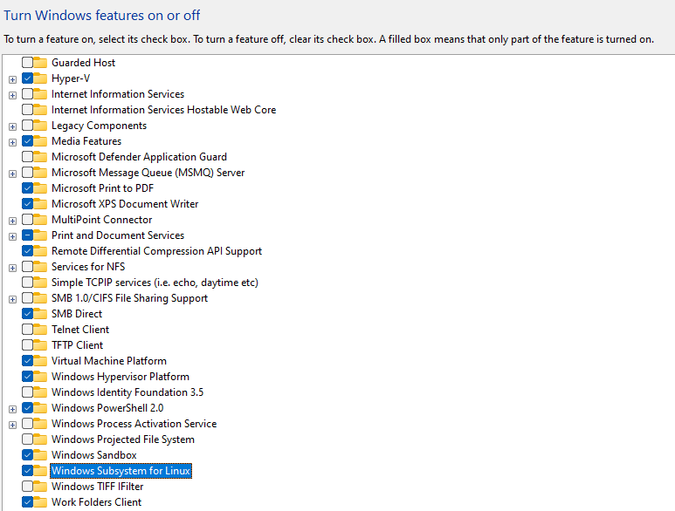The height and width of the screenshot is (511, 675).
Task: Select the highlighted Windows Subsystem for Linux label
Action: click(121, 471)
